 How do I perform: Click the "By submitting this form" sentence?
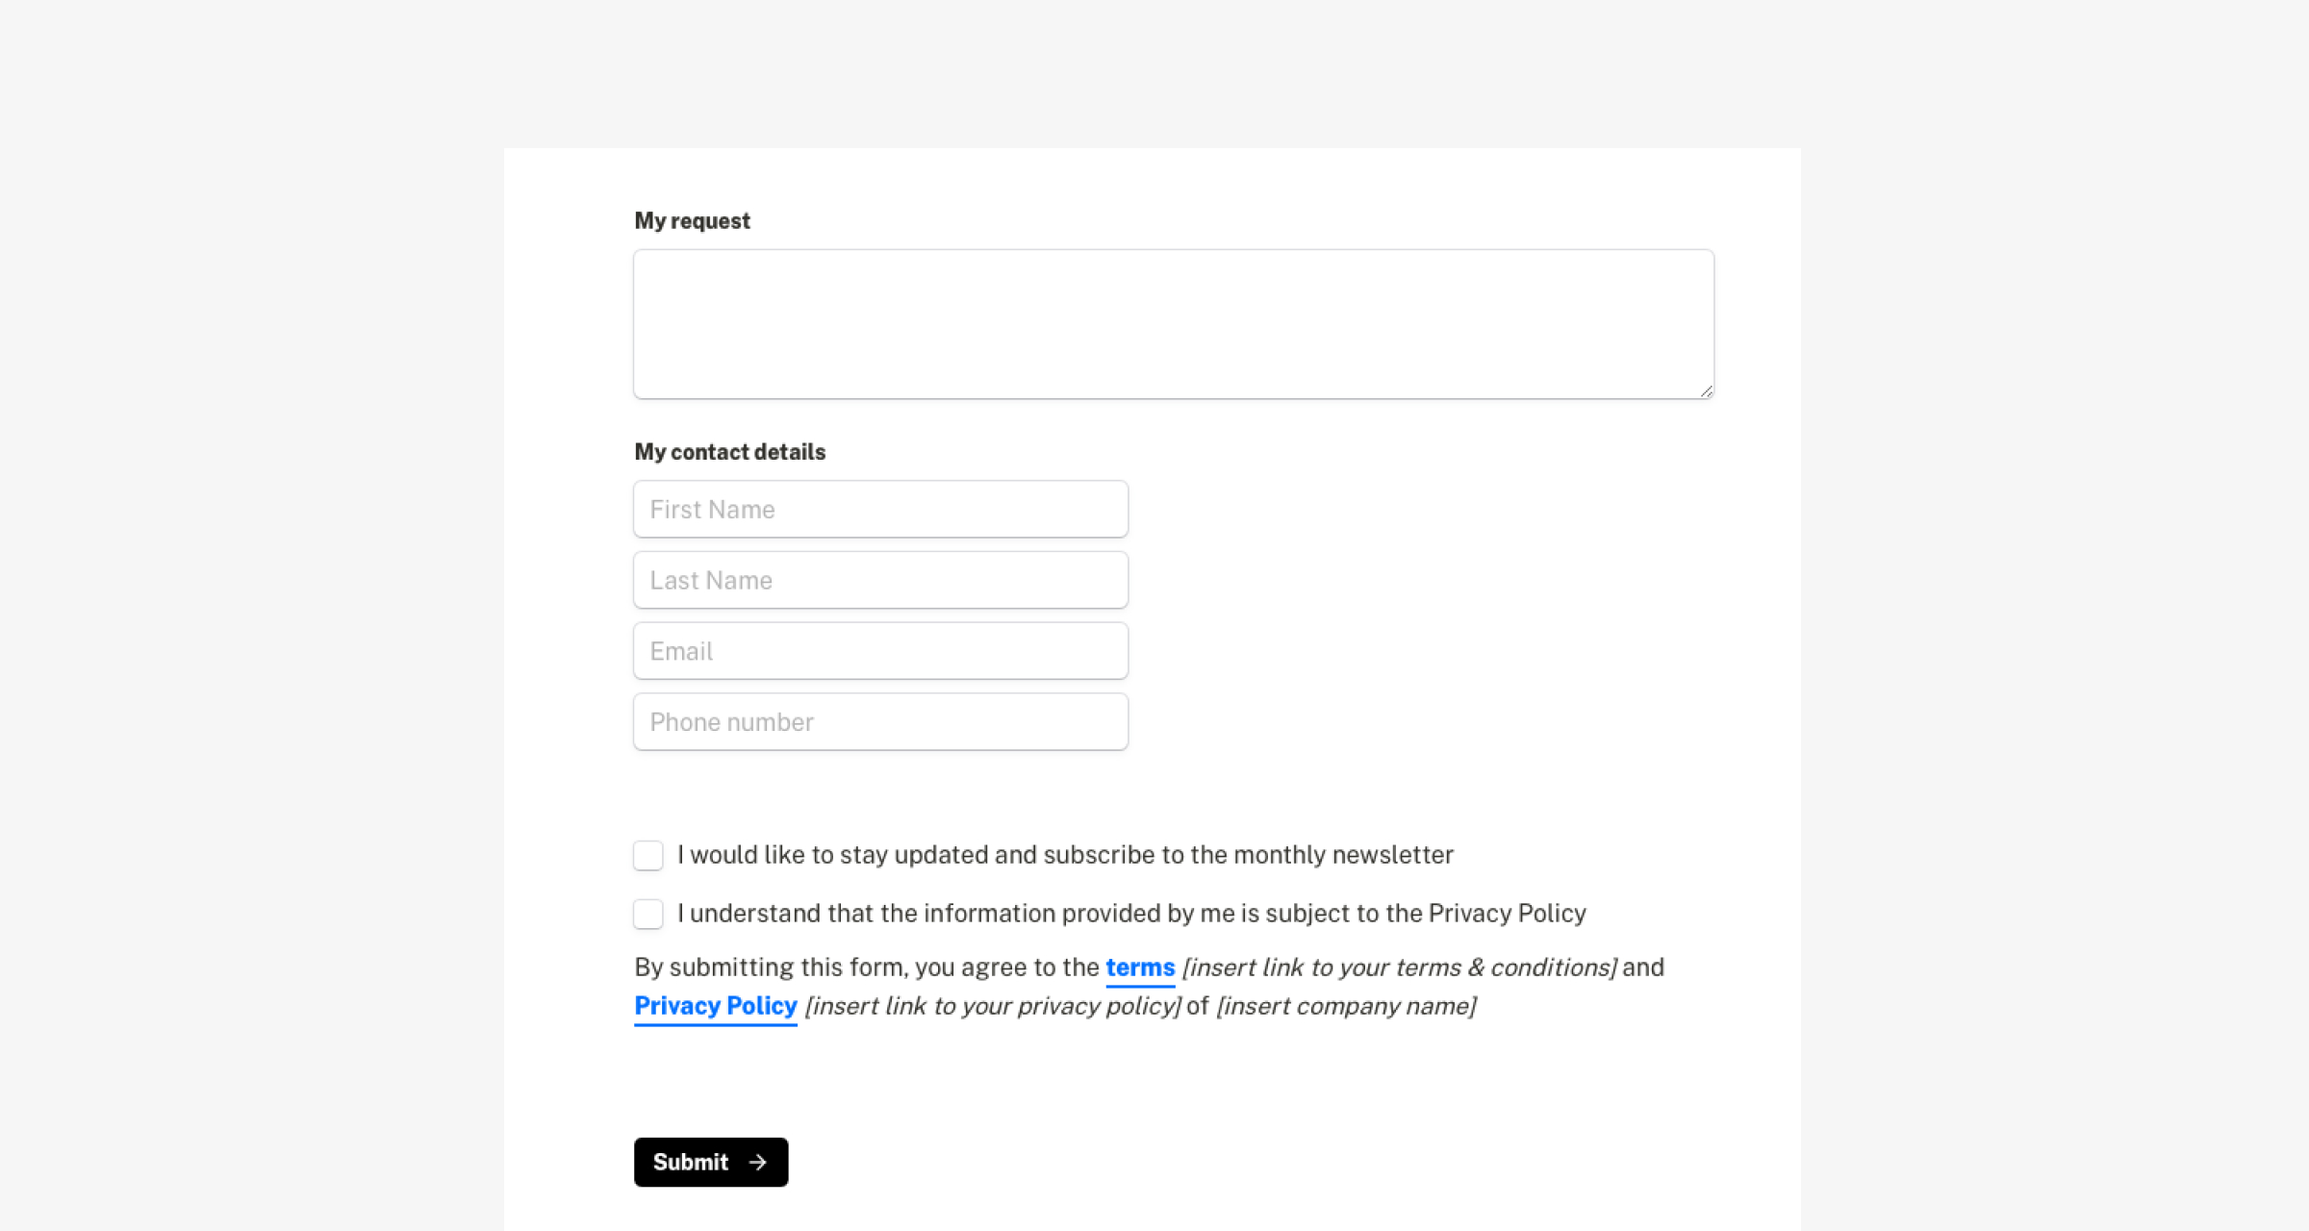click(866, 967)
